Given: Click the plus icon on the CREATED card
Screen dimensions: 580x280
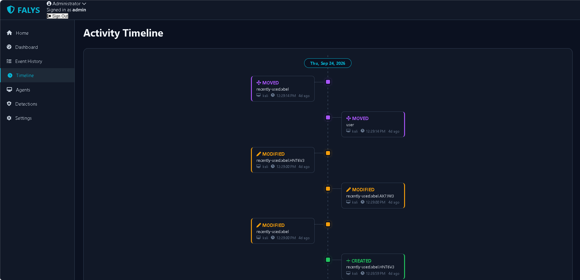Looking at the screenshot, I should tap(348, 261).
